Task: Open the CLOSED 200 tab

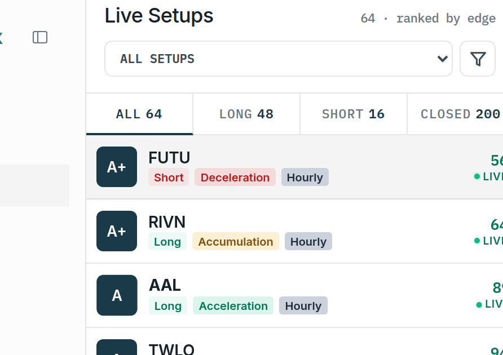Action: click(x=456, y=114)
